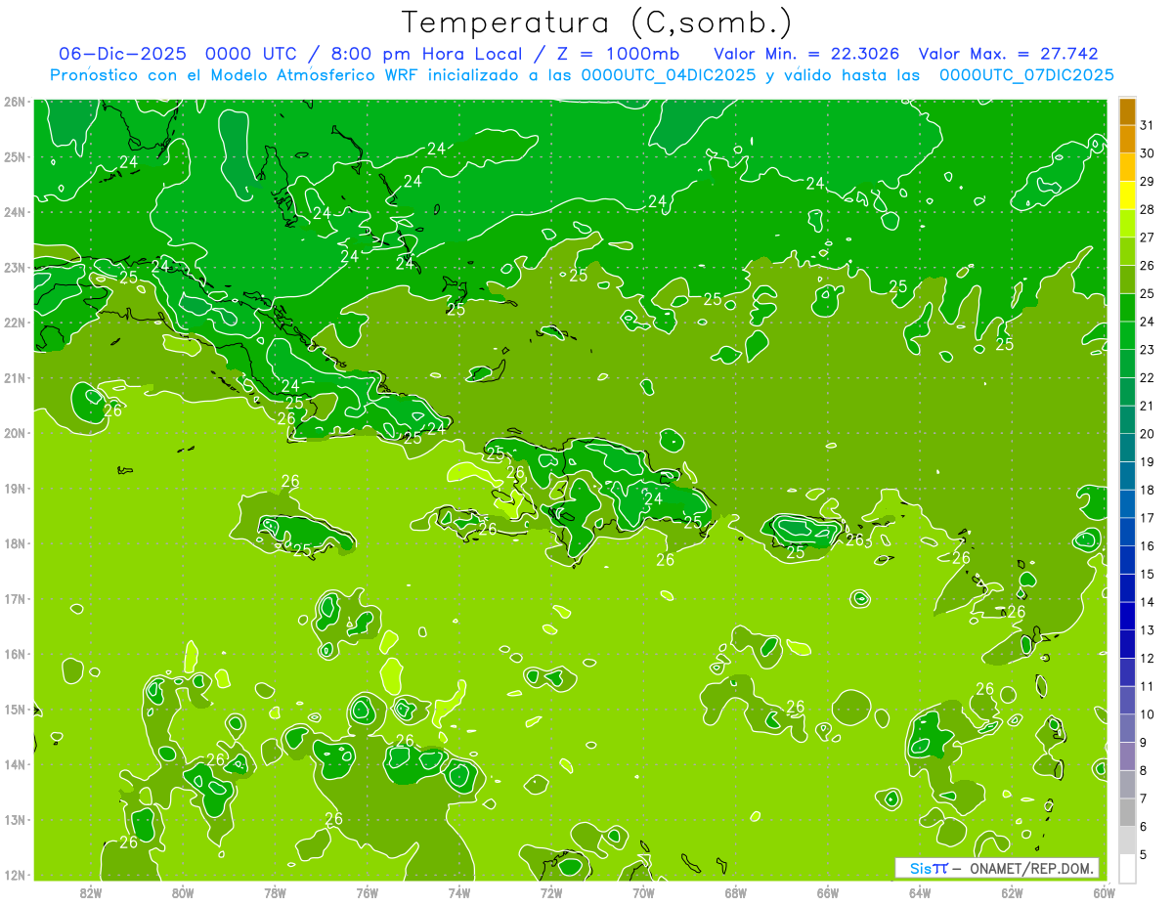The image size is (1173, 906).
Task: Select the init time '0000UTC_04DIC2025'
Action: click(669, 75)
